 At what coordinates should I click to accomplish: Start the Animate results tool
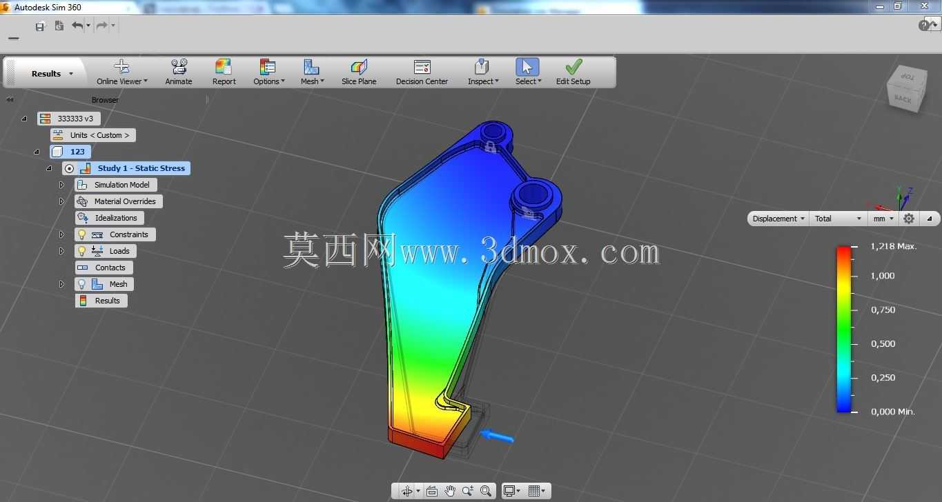tap(179, 72)
